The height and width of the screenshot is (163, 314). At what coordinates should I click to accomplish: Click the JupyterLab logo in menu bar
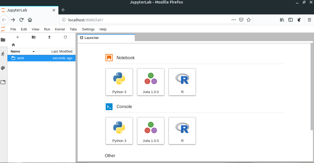pyautogui.click(x=3, y=29)
